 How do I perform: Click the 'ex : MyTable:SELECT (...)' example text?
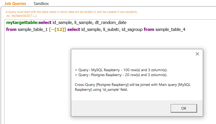(x=21, y=16)
